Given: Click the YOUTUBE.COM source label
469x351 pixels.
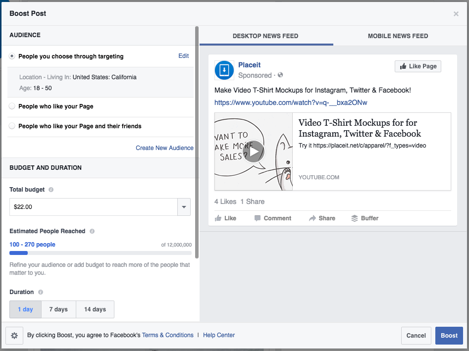Looking at the screenshot, I should pos(319,177).
